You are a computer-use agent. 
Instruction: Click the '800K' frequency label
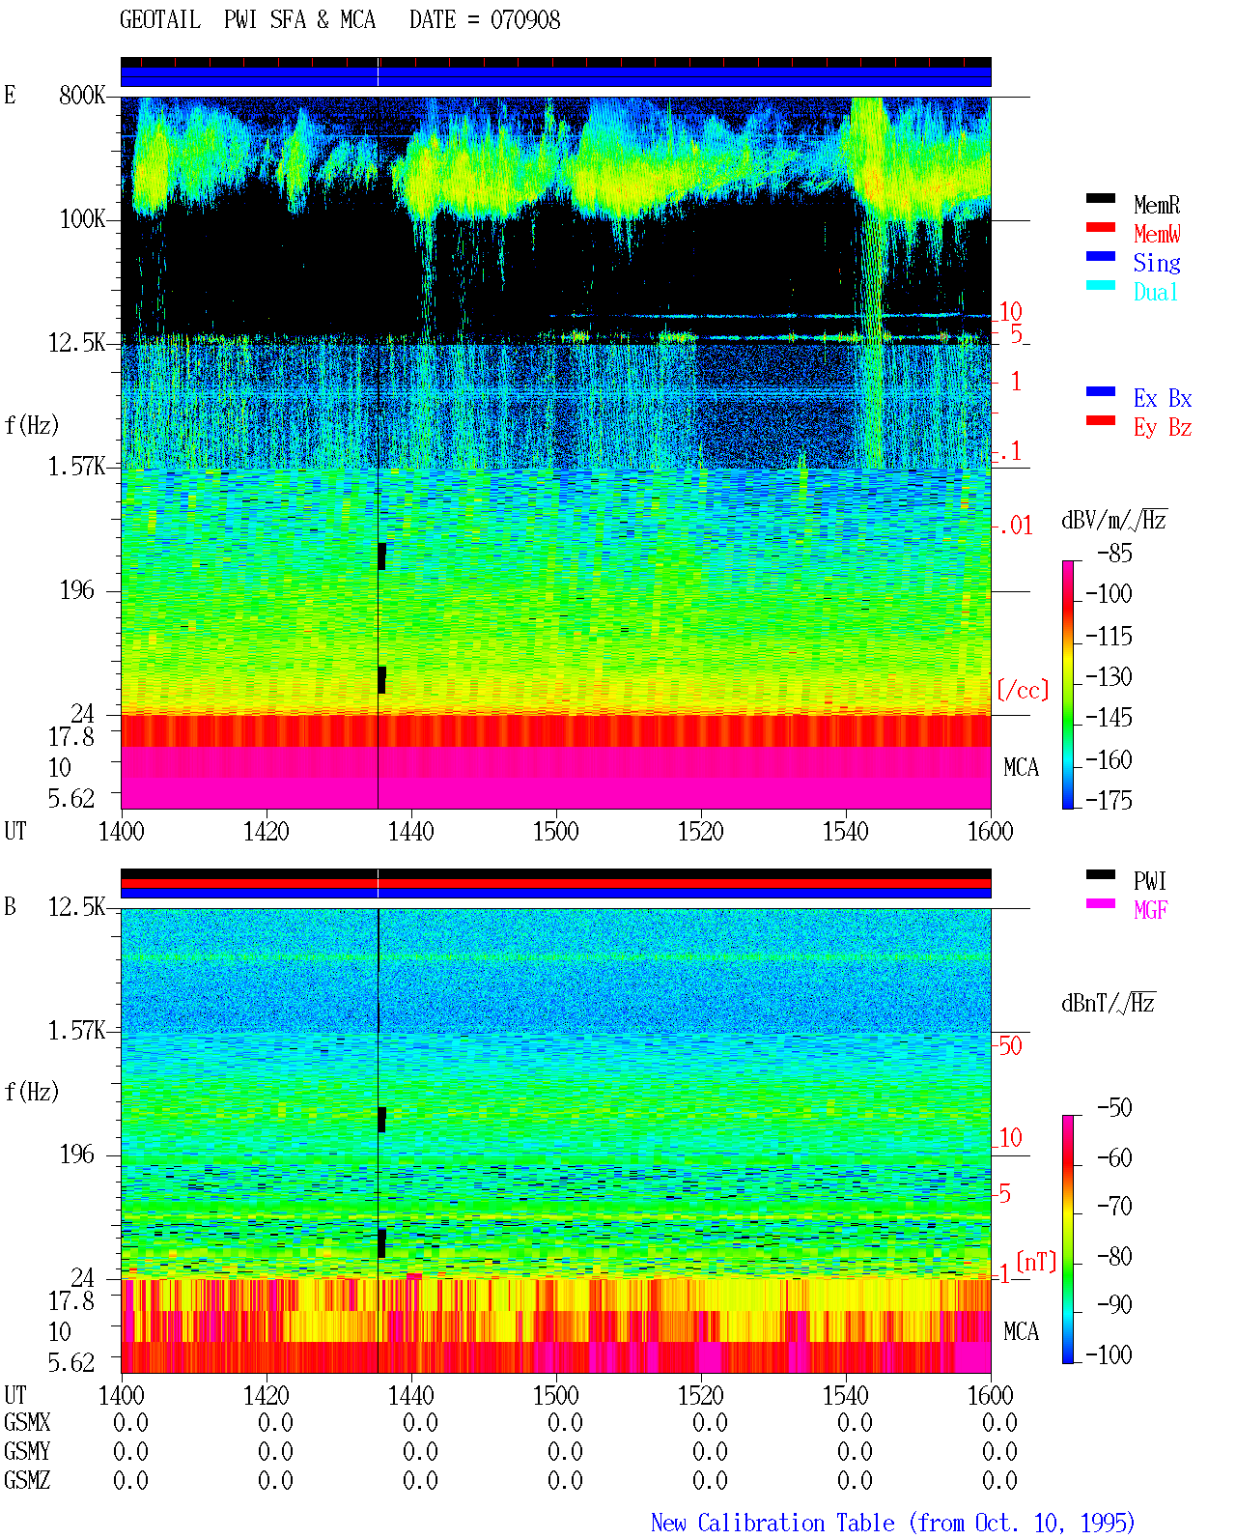(82, 95)
